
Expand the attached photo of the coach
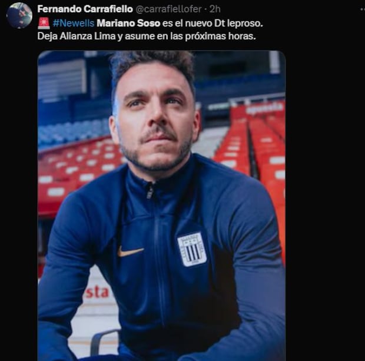click(x=161, y=206)
